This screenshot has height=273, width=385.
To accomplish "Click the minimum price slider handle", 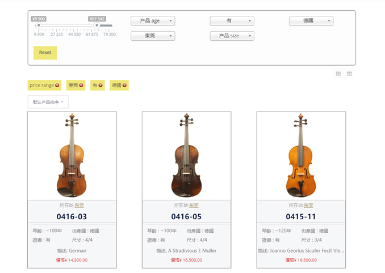I will pos(39,25).
